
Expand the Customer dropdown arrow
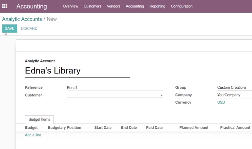click(161, 95)
